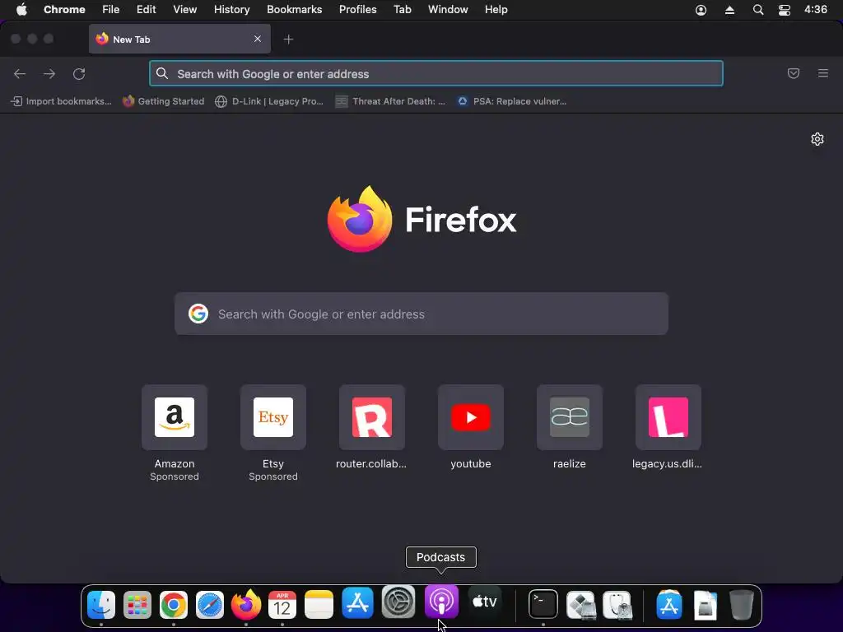Open the View menu
This screenshot has height=632, width=843.
(185, 10)
